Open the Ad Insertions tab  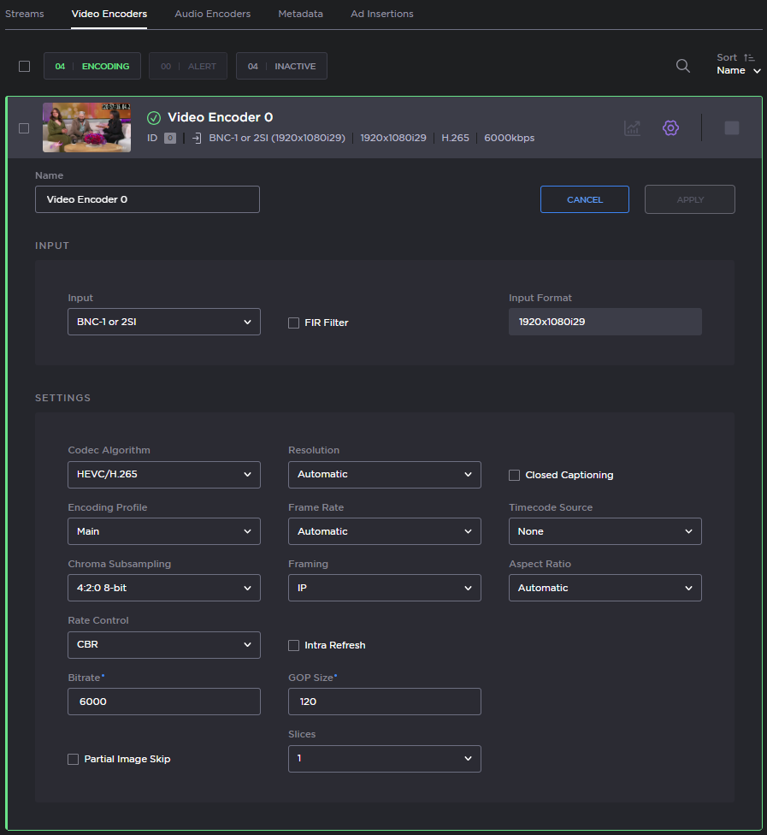[x=381, y=14]
